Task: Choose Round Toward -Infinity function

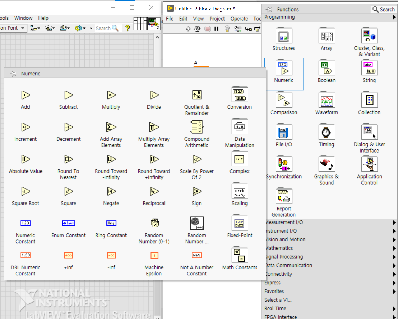Action: 111,159
